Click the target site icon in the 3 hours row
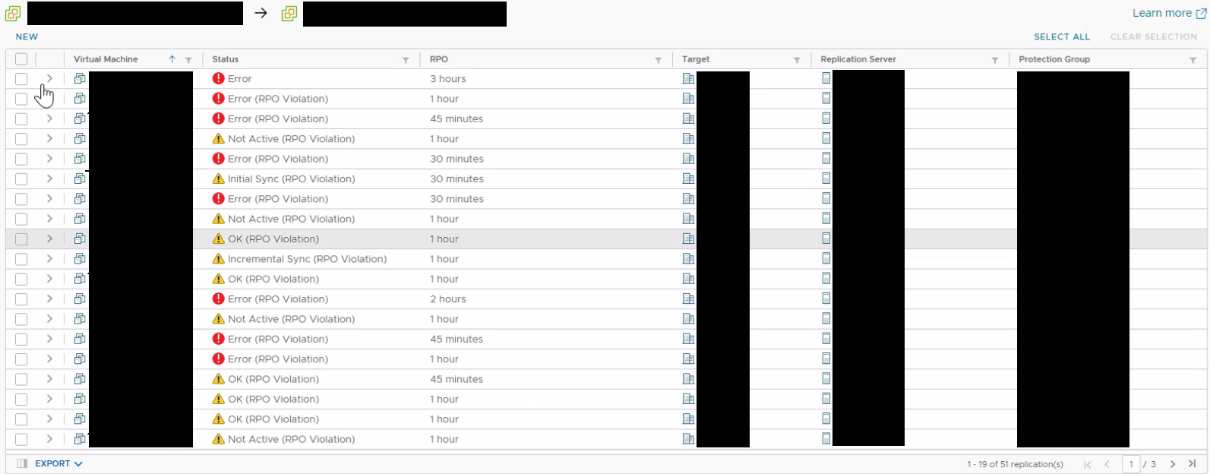 click(688, 78)
